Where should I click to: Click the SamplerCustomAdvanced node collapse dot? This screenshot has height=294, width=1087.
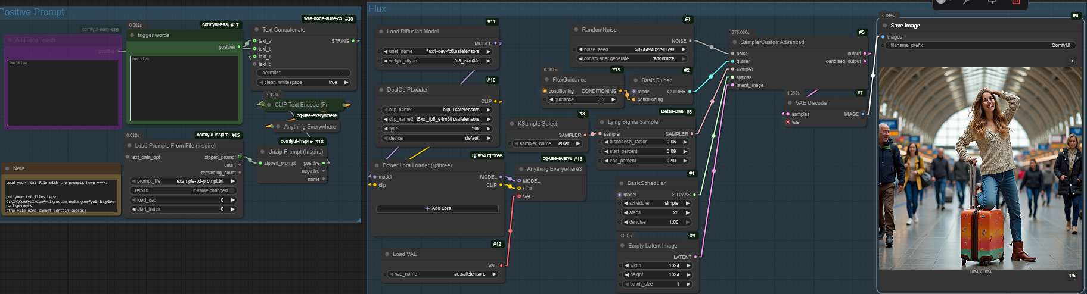(x=734, y=42)
